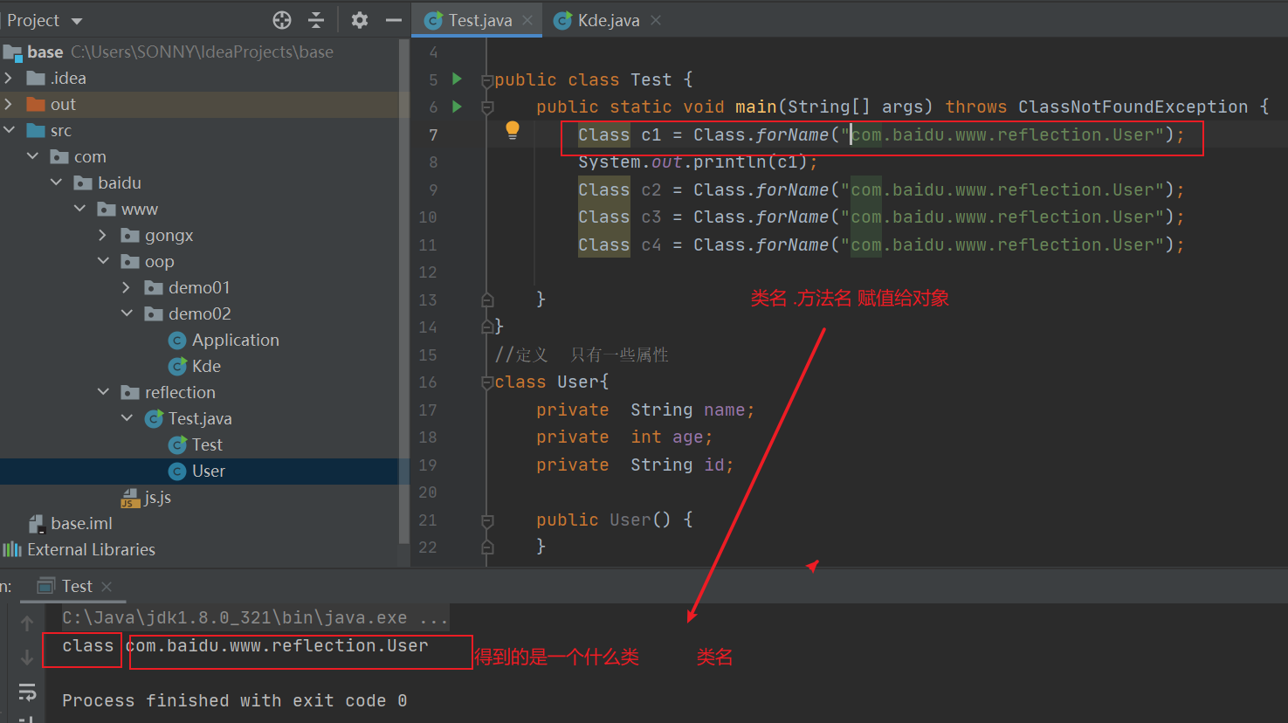This screenshot has height=723, width=1288.
Task: Collapse the baidu package arrow
Action: pyautogui.click(x=56, y=182)
